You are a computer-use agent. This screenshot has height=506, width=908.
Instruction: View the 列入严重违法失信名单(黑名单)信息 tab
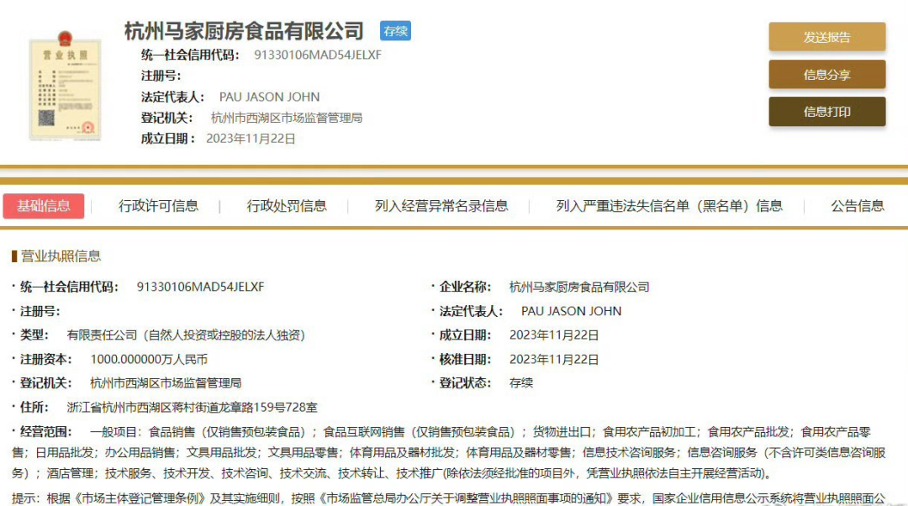coord(668,206)
